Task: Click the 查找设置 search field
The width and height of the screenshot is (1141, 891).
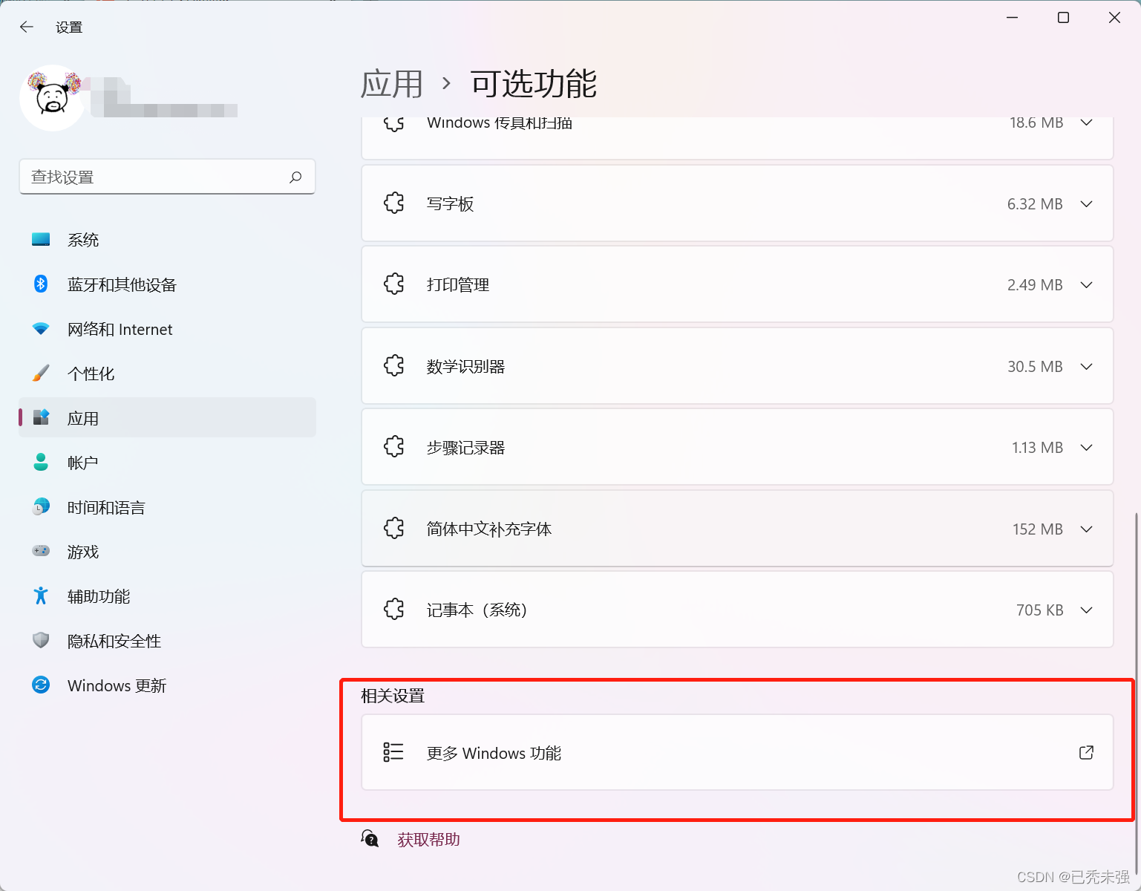Action: [167, 177]
